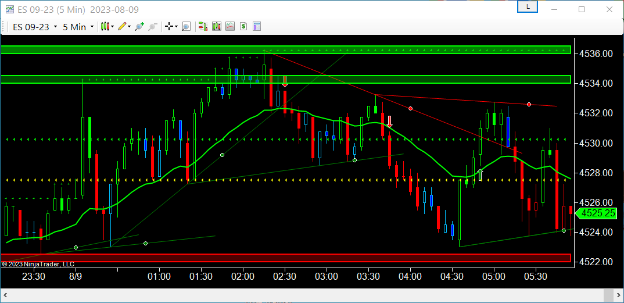624x303 pixels.
Task: Click the 8/9 date axis label
Action: pos(76,276)
